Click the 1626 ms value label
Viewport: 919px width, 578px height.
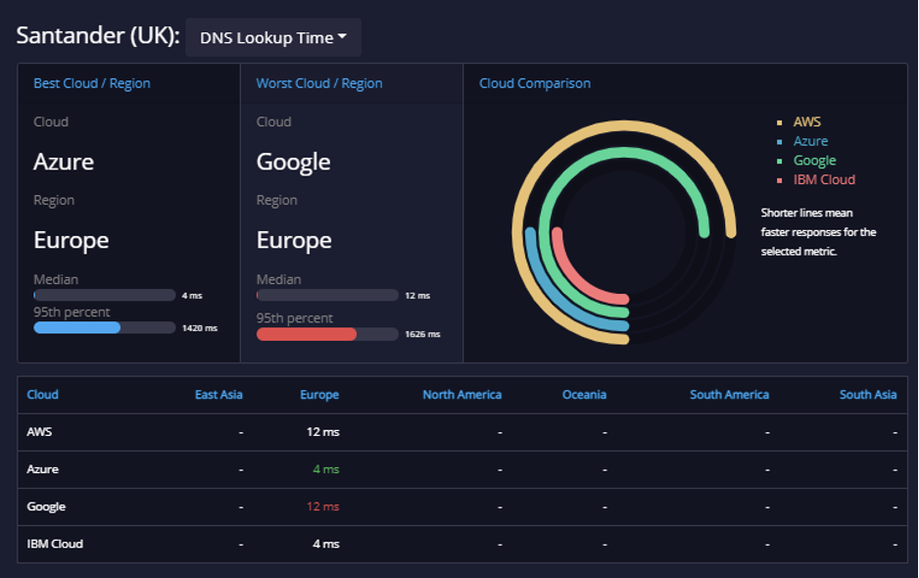pos(422,334)
